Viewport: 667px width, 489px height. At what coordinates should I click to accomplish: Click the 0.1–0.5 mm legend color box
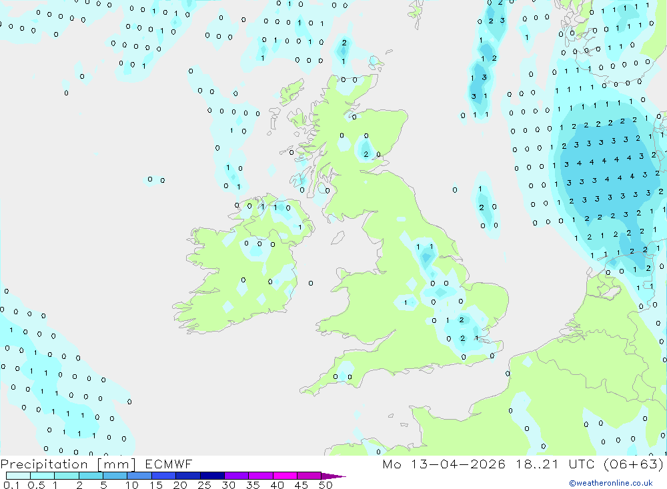18,476
